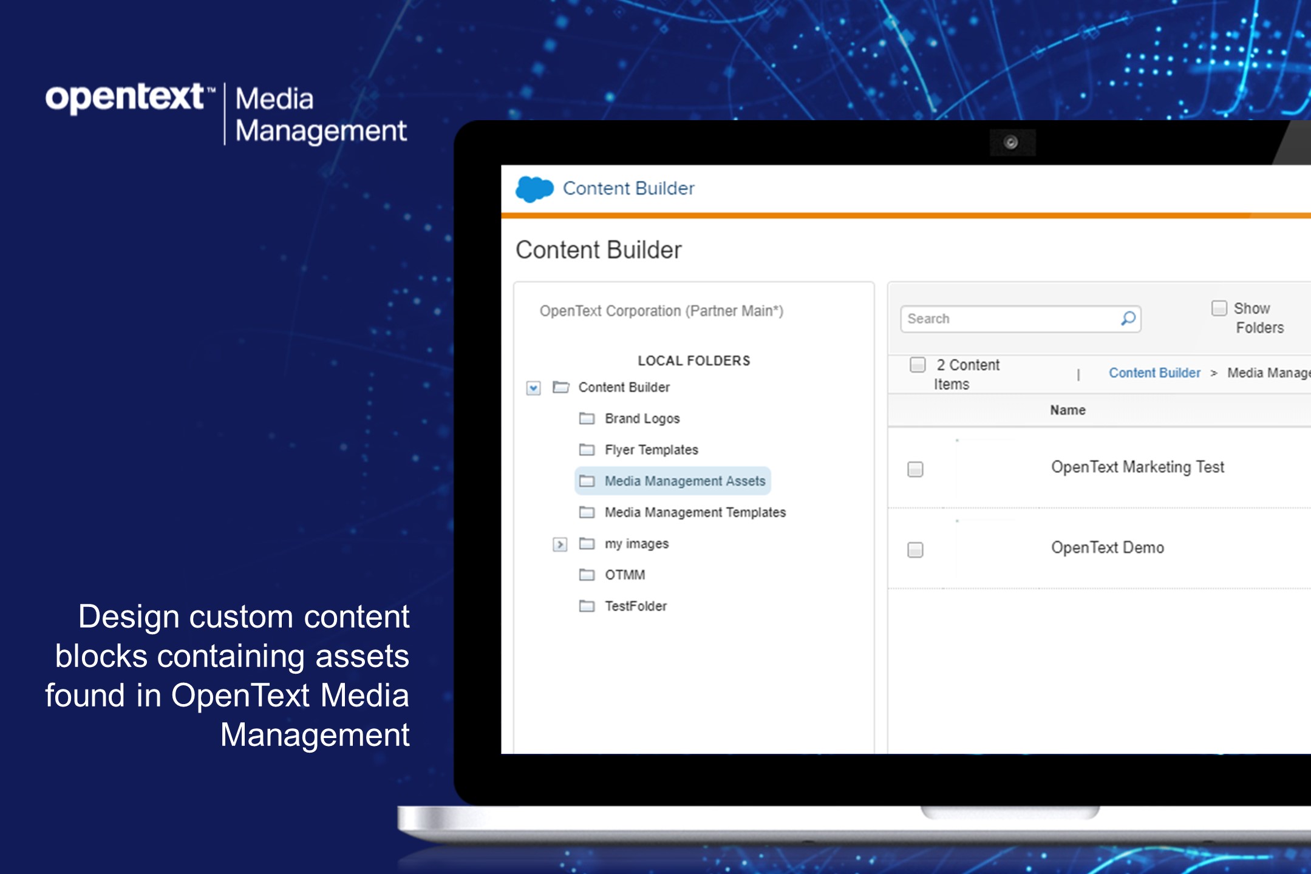1311x874 pixels.
Task: Click the OTMM folder icon
Action: (x=587, y=575)
